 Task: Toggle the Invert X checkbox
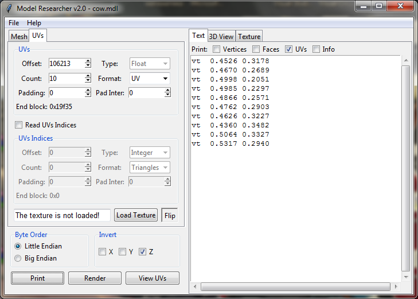[x=102, y=251]
